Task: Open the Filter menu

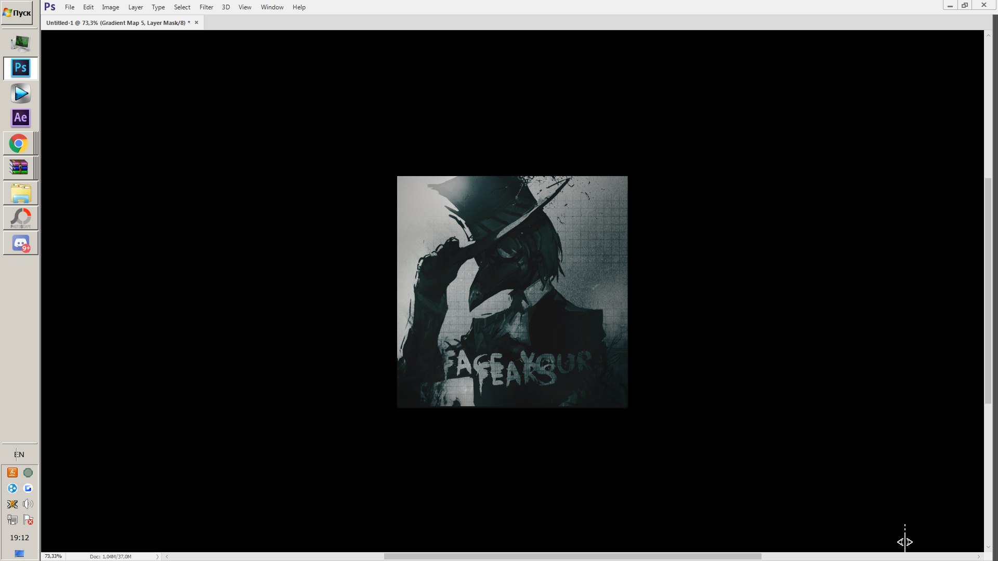Action: coord(206,7)
